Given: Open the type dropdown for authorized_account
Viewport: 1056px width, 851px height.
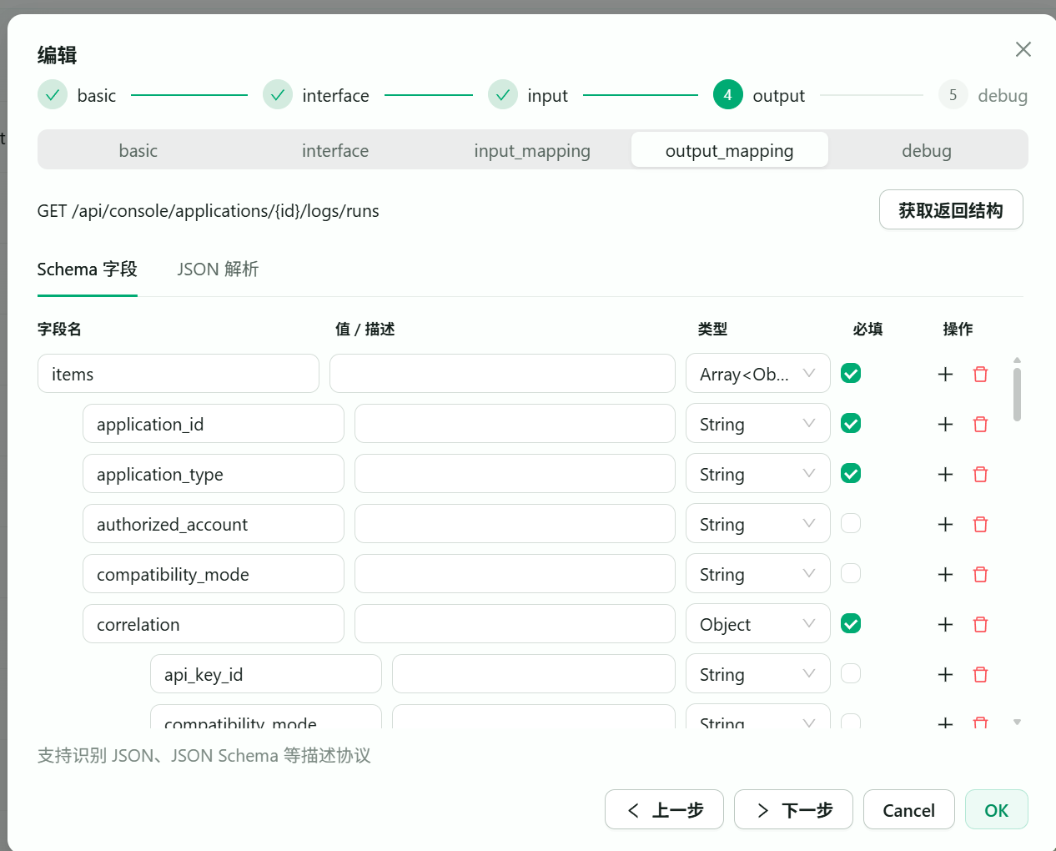Looking at the screenshot, I should pos(758,523).
